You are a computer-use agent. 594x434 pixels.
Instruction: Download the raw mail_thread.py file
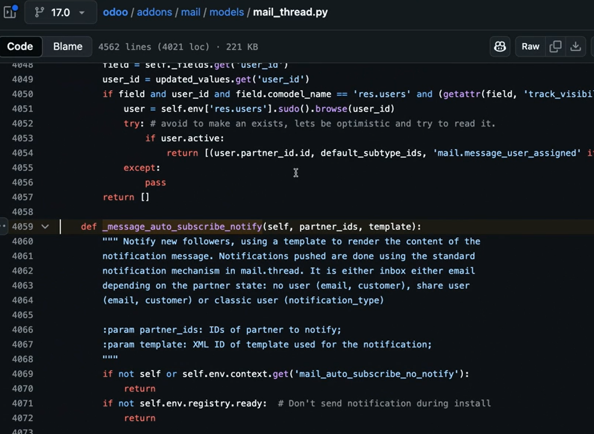(x=575, y=47)
